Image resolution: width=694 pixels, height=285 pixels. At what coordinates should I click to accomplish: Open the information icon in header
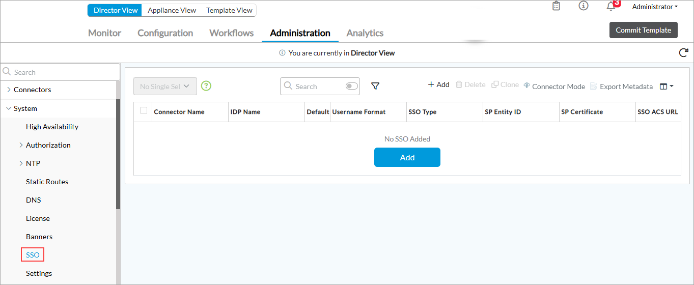click(584, 6)
